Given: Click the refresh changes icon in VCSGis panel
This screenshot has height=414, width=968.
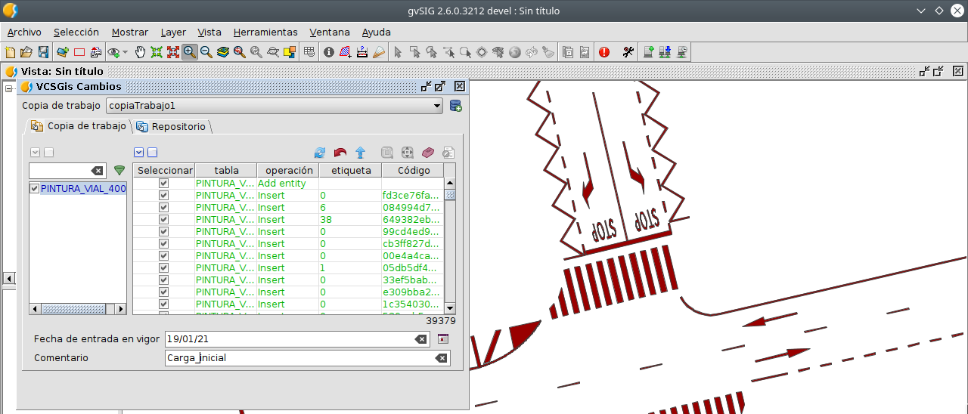Looking at the screenshot, I should point(320,153).
